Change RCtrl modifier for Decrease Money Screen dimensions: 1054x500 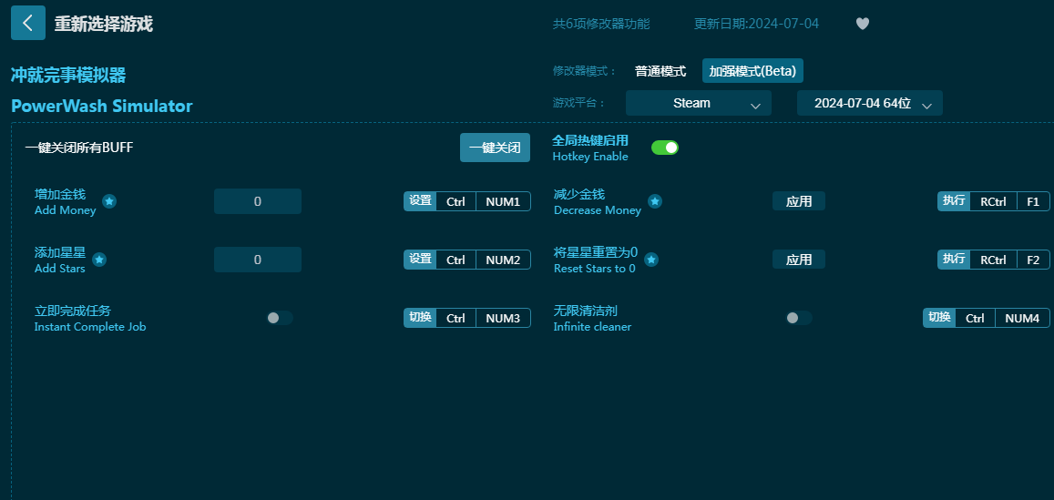pos(993,201)
